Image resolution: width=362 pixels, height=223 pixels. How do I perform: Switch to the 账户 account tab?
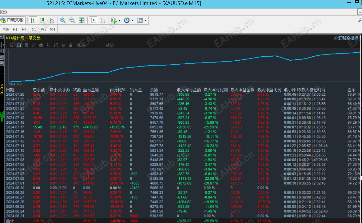click(81, 45)
